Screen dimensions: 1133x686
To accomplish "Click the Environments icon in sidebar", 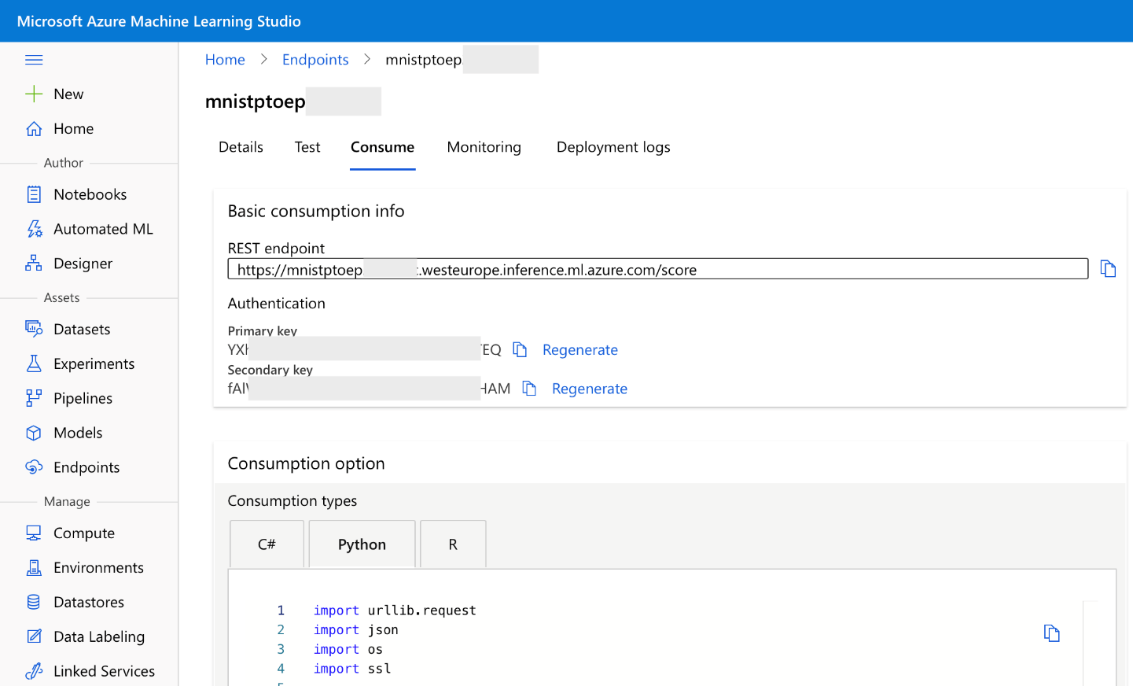I will click(34, 567).
